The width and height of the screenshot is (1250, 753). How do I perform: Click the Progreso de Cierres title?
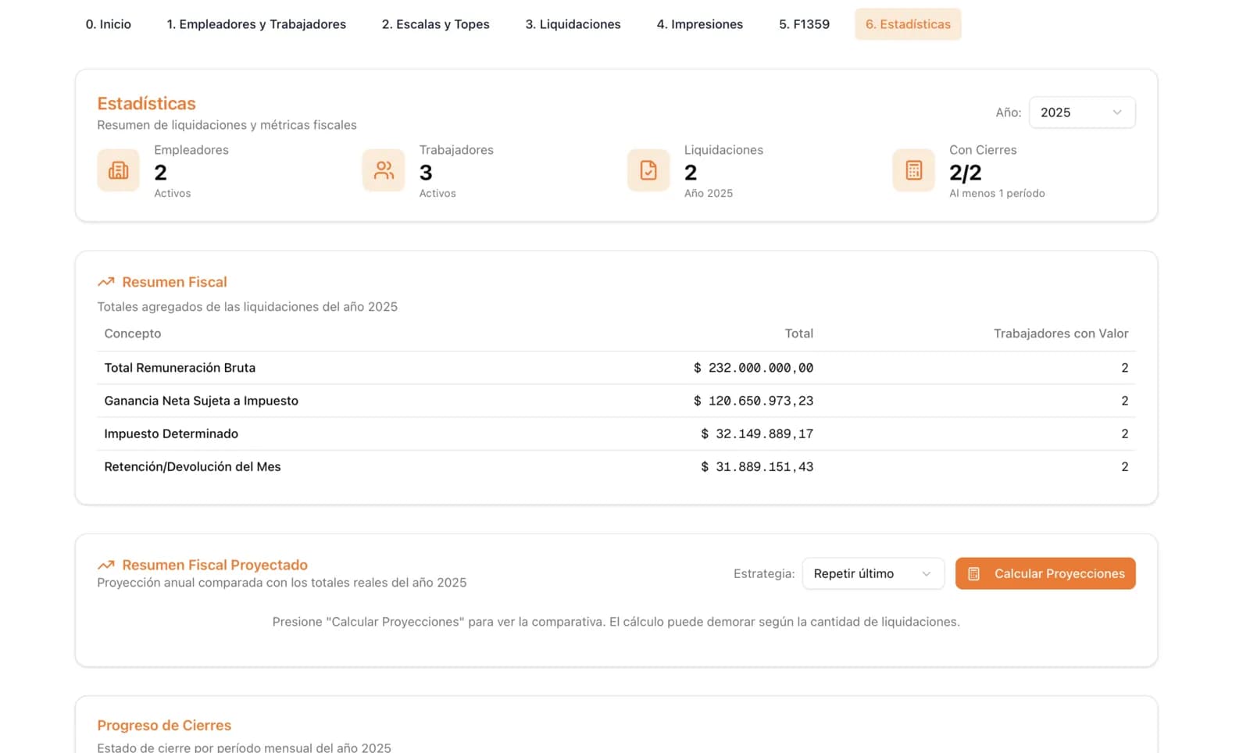164,725
